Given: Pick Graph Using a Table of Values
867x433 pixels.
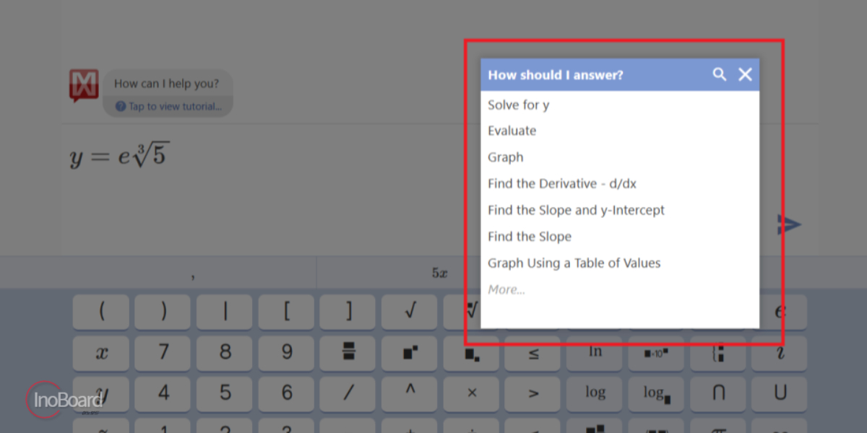Looking at the screenshot, I should click(x=574, y=263).
